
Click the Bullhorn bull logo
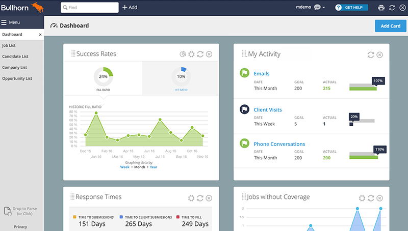pos(37,7)
